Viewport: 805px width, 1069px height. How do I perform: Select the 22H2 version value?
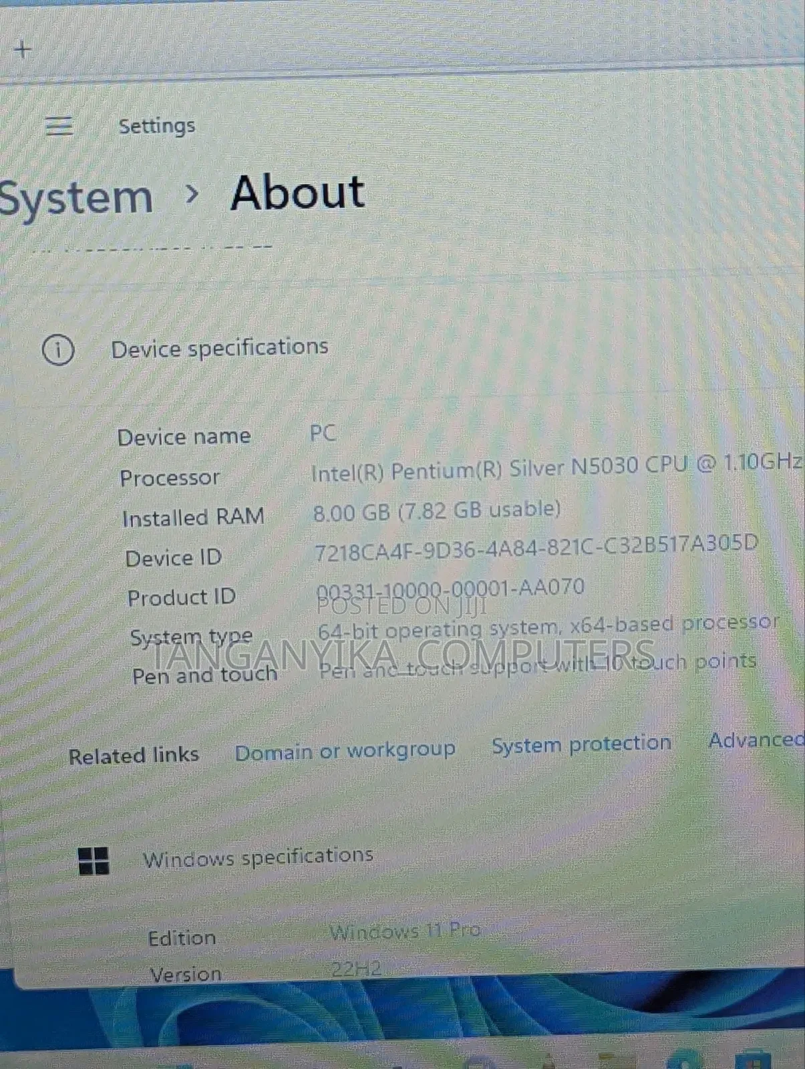[356, 969]
